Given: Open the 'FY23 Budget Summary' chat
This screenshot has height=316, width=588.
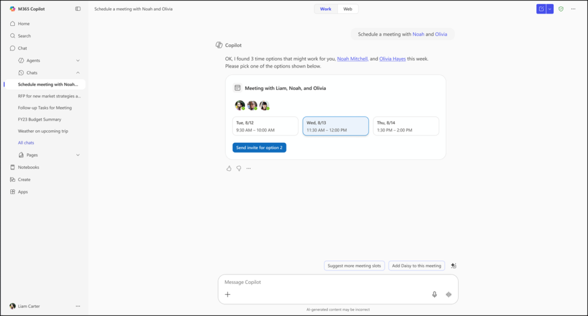Looking at the screenshot, I should tap(40, 119).
